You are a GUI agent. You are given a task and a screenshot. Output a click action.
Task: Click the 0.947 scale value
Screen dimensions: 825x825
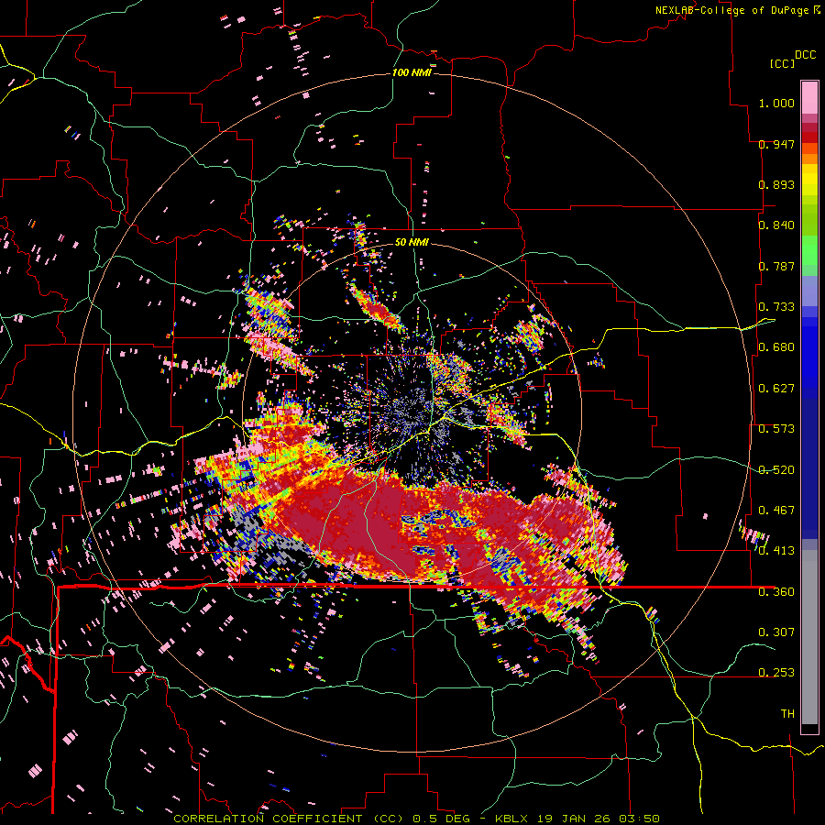776,144
